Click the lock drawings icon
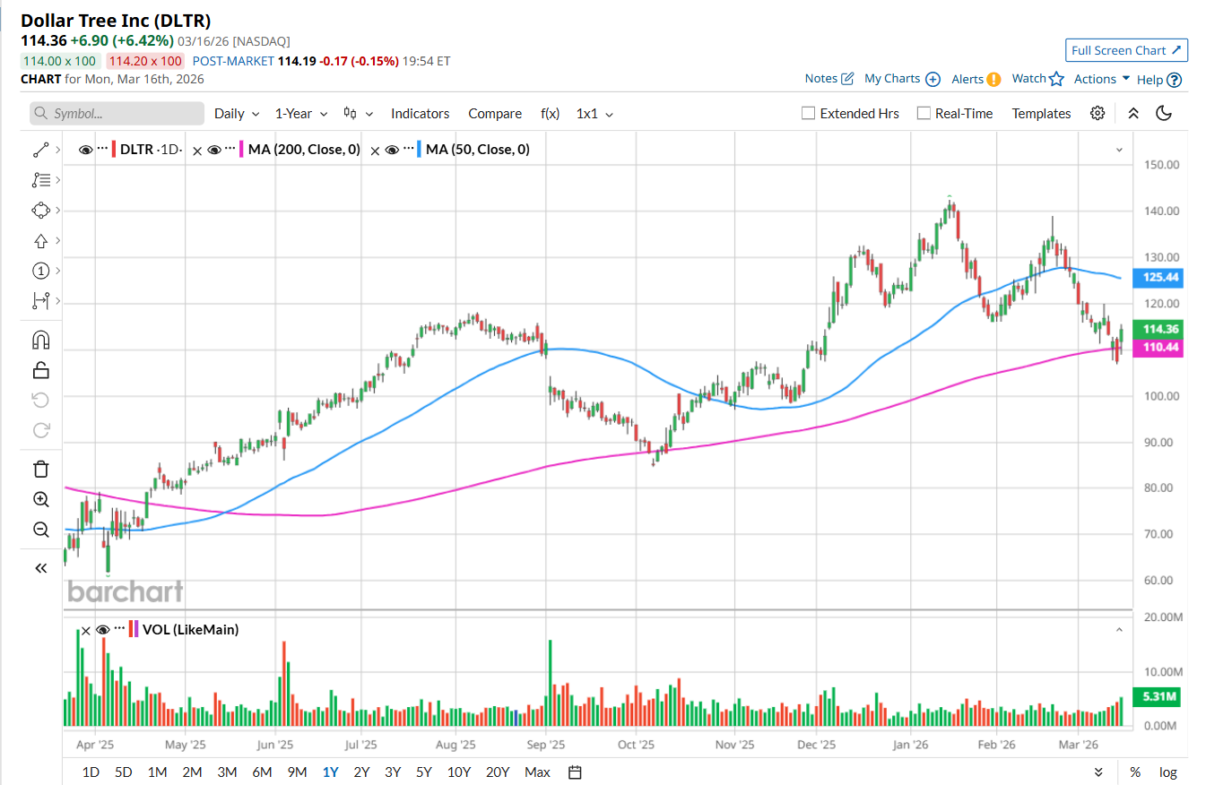This screenshot has height=785, width=1206. [40, 369]
